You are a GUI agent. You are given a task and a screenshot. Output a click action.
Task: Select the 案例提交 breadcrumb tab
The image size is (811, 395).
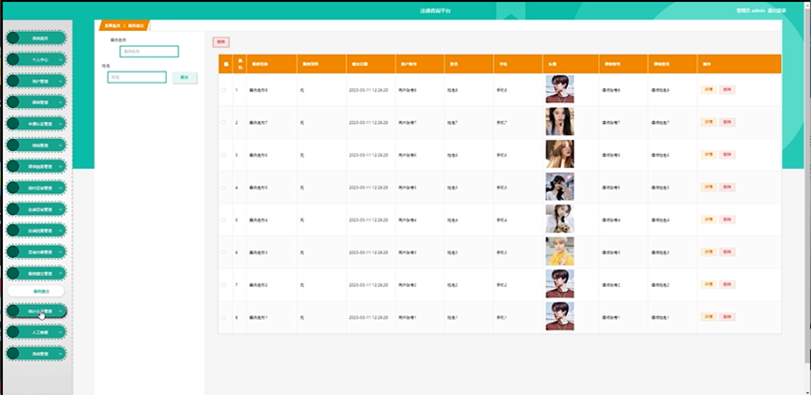point(137,25)
